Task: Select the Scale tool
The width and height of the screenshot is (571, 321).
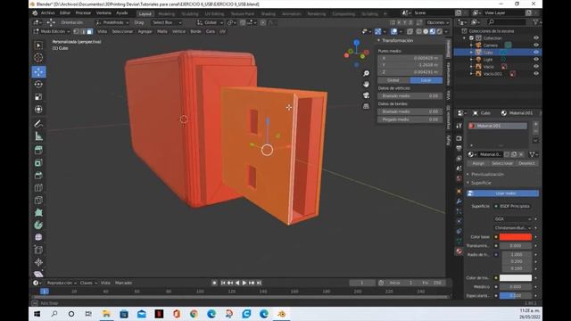Action: point(38,97)
